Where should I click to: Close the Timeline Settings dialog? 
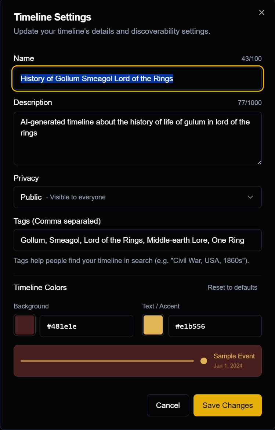pyautogui.click(x=261, y=12)
